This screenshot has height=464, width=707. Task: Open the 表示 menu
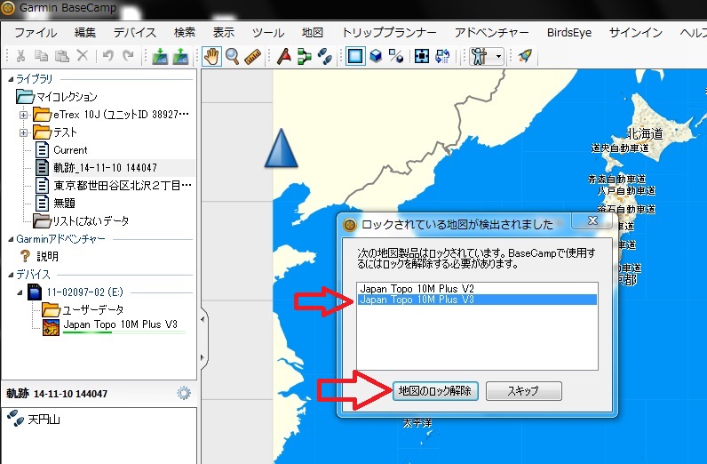tap(224, 33)
